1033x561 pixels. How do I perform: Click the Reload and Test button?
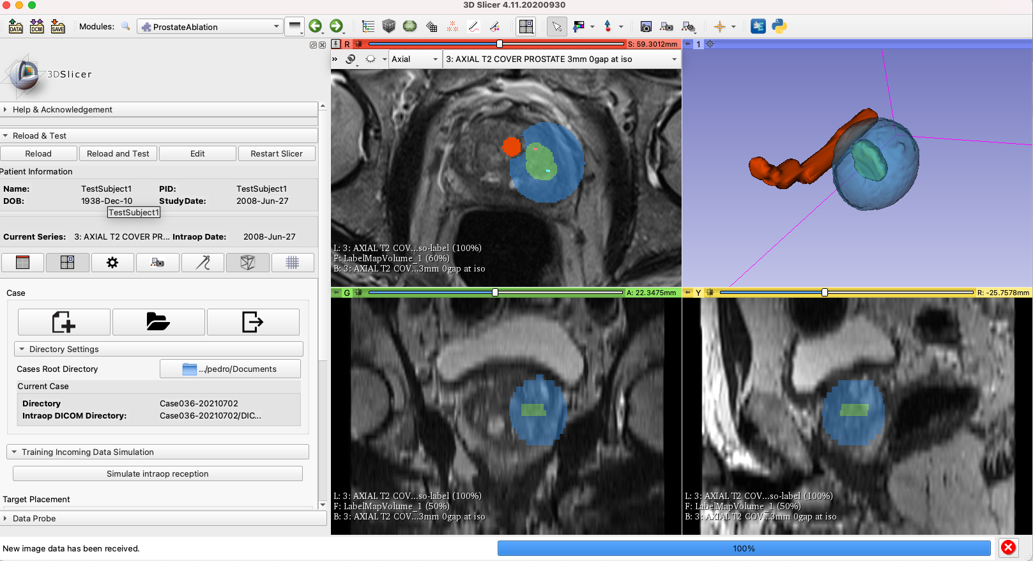118,154
